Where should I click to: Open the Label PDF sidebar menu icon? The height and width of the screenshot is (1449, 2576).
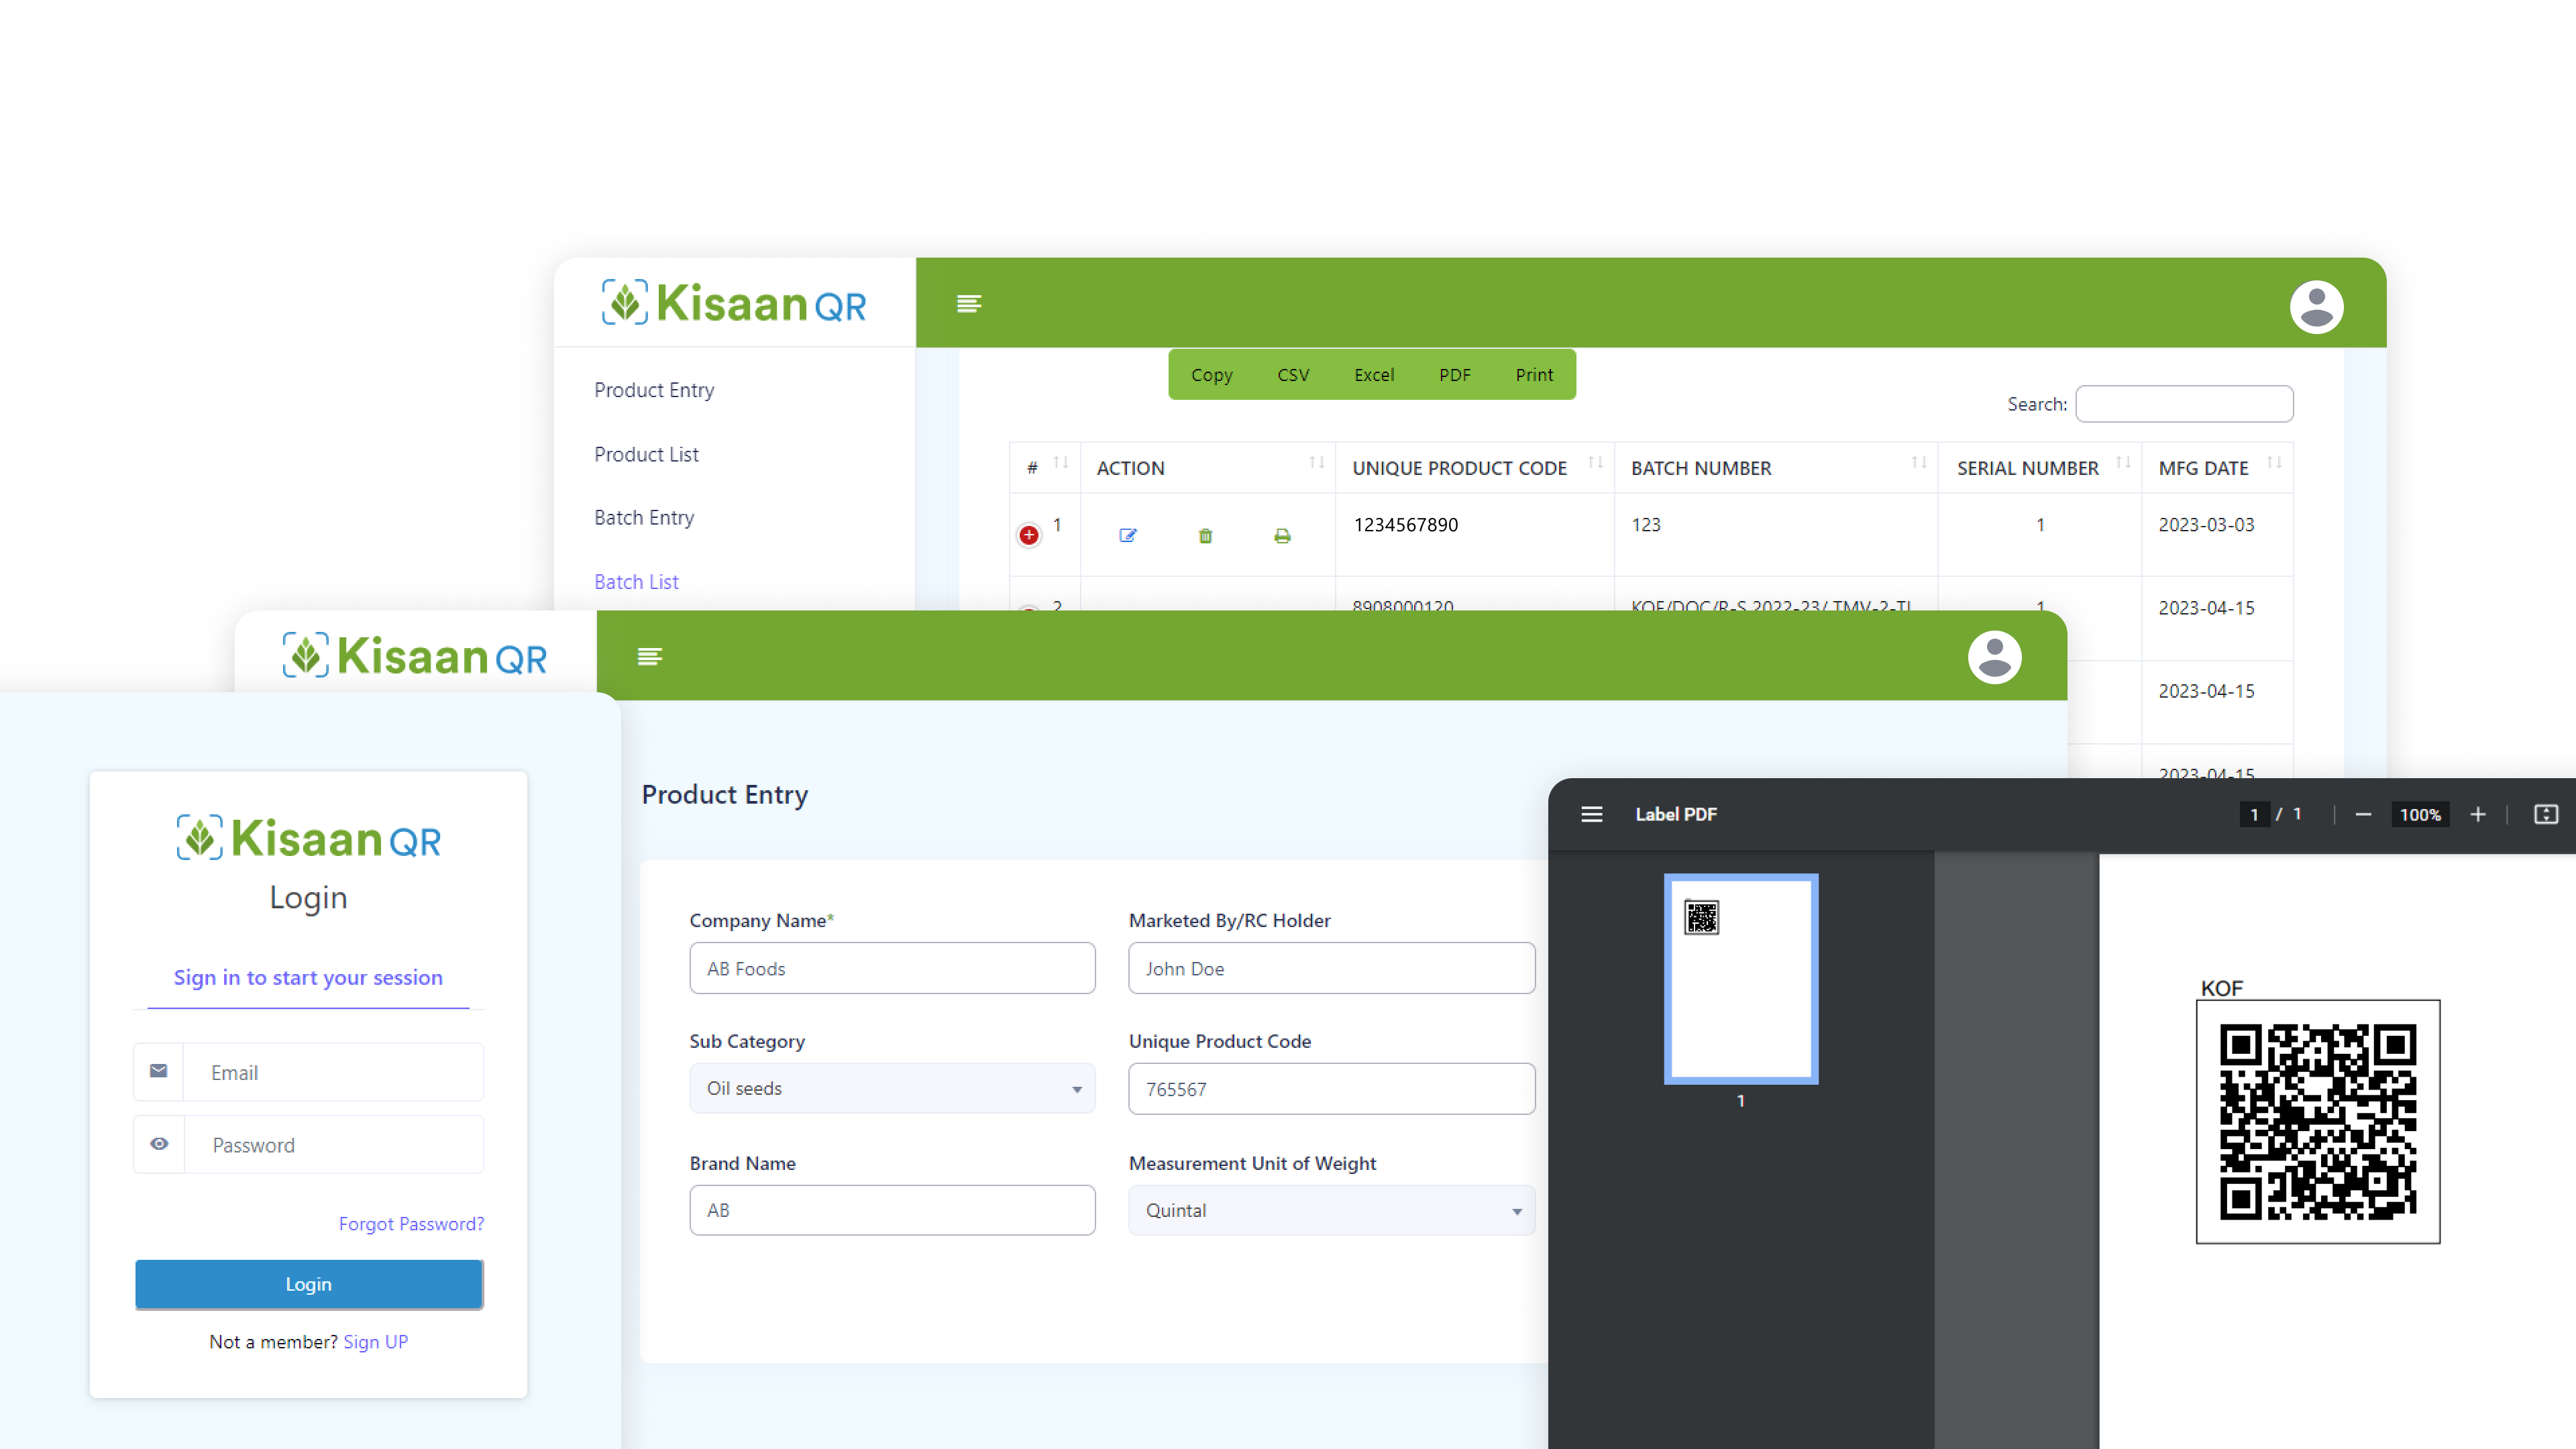1591,814
